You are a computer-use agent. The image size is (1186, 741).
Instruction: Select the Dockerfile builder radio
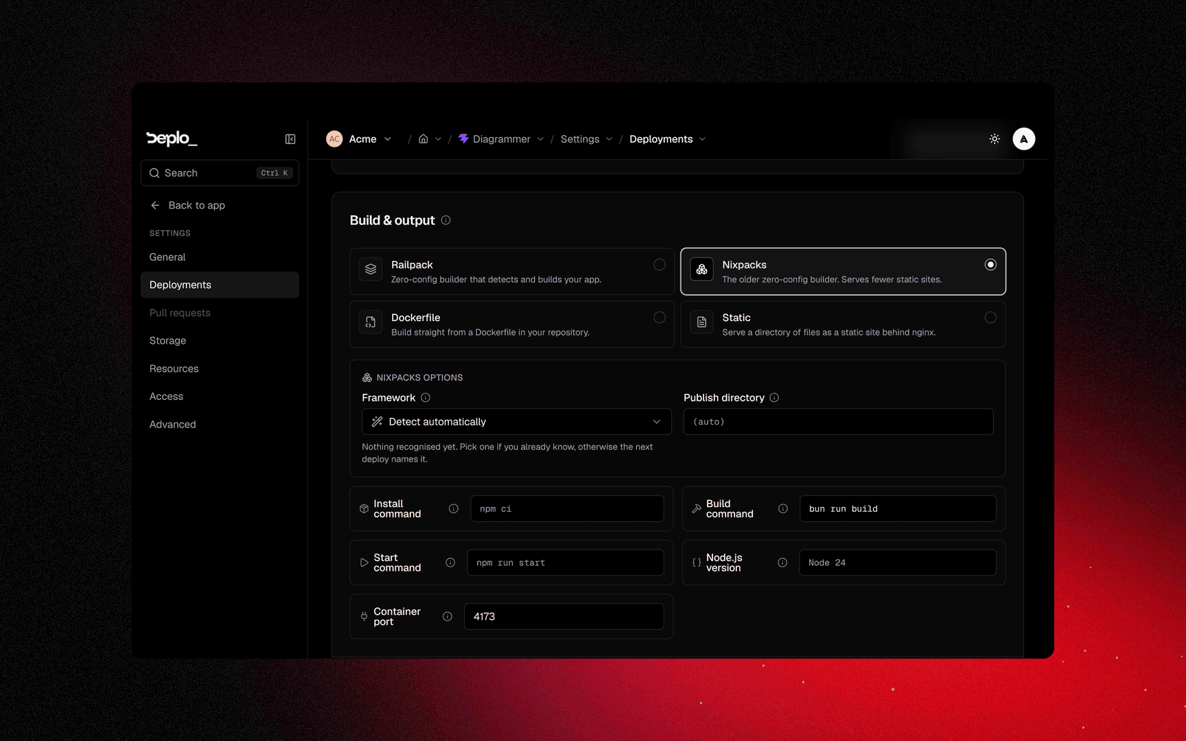point(660,318)
